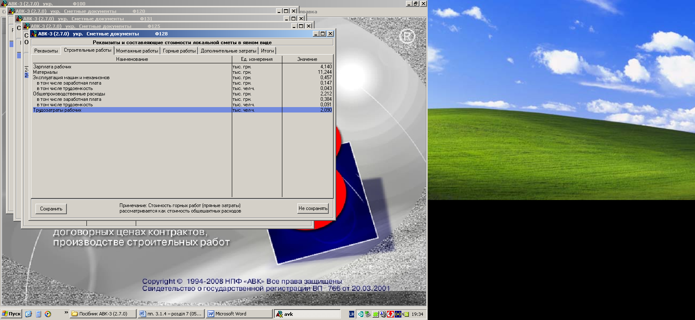
Task: Open Windows Media Player from Quick Launch
Action: coord(48,314)
